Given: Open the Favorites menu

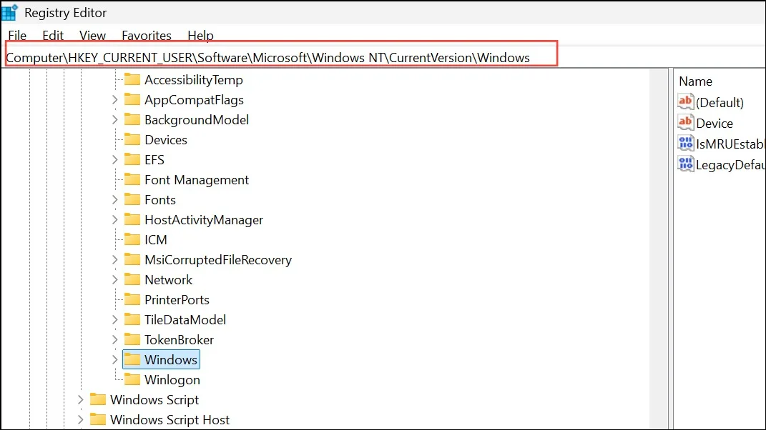Looking at the screenshot, I should click(147, 36).
